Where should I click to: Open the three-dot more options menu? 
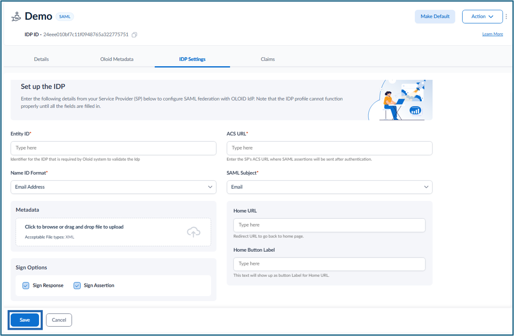(506, 17)
